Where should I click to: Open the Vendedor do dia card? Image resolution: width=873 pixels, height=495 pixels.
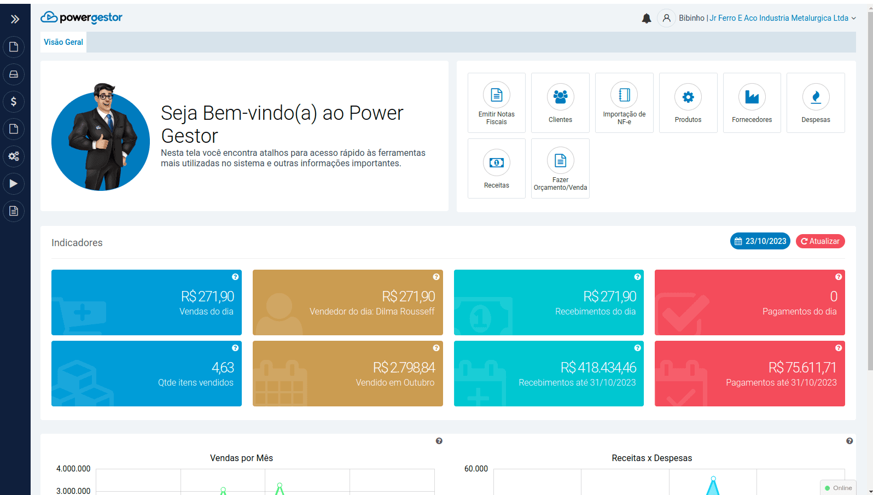tap(348, 302)
